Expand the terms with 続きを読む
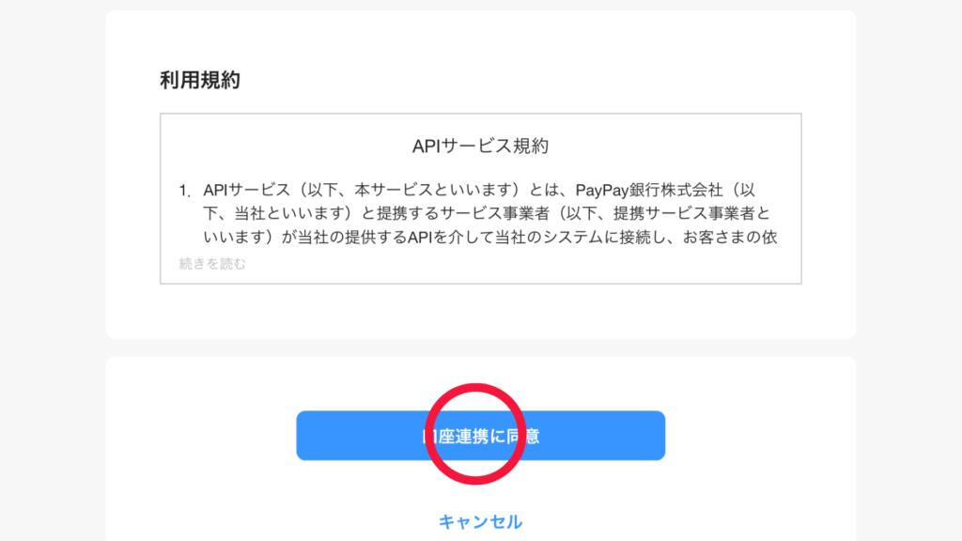Image resolution: width=962 pixels, height=541 pixels. point(212,264)
